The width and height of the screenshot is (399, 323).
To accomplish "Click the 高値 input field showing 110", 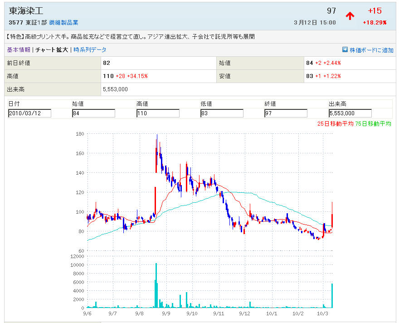I will coord(158,113).
